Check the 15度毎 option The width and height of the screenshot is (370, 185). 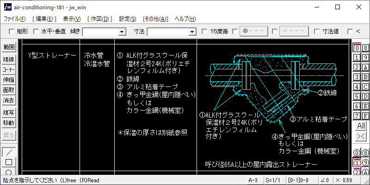(205, 31)
